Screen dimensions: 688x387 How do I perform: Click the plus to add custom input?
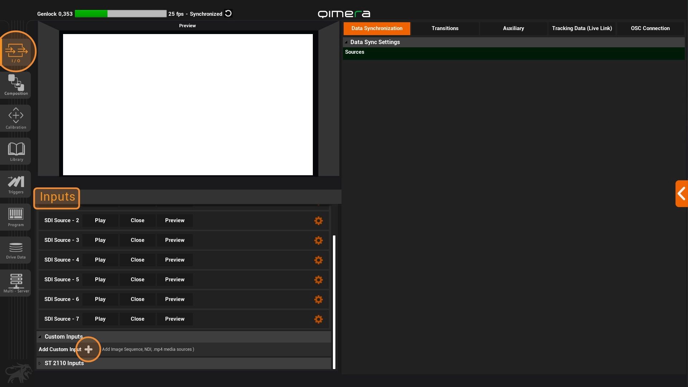point(89,349)
